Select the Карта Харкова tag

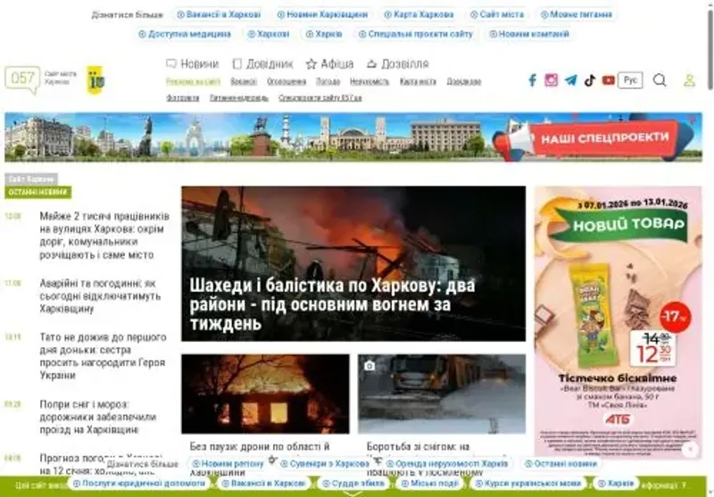point(419,14)
